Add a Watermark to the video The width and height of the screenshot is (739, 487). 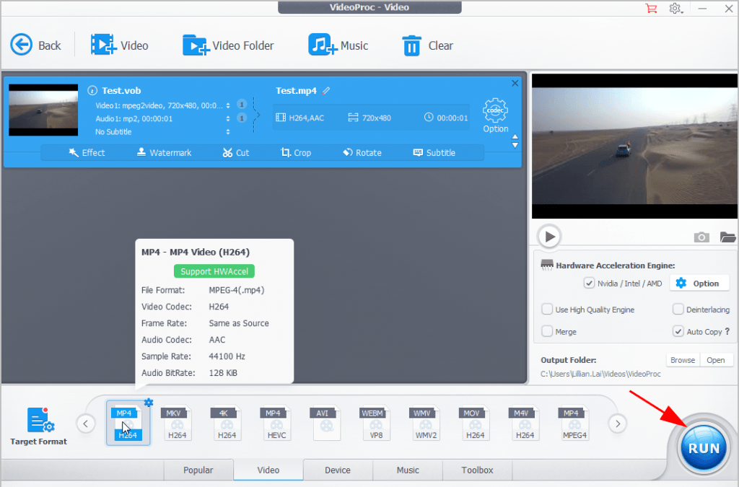[x=164, y=153]
